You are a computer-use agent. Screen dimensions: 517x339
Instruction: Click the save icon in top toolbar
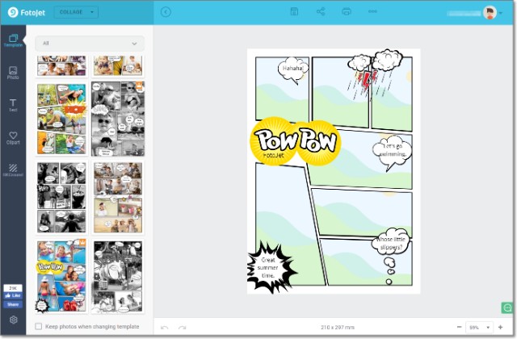(294, 12)
